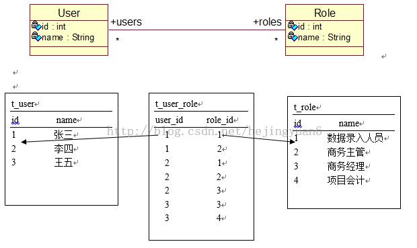Select the +roles association label

[267, 22]
